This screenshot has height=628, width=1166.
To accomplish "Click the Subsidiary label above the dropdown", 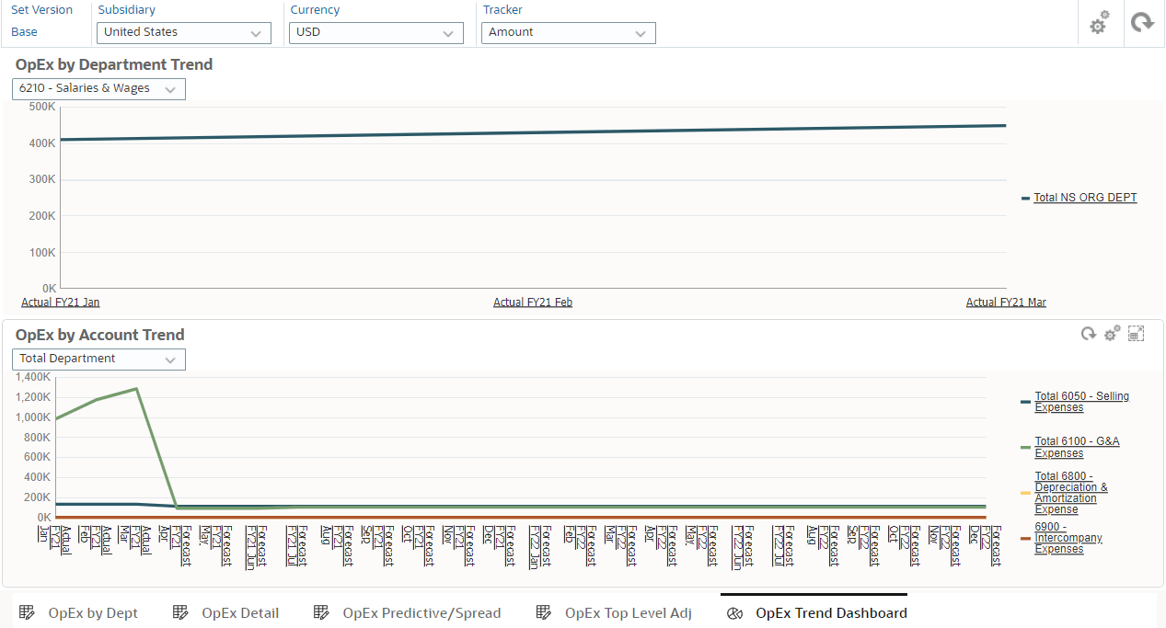I will click(126, 10).
